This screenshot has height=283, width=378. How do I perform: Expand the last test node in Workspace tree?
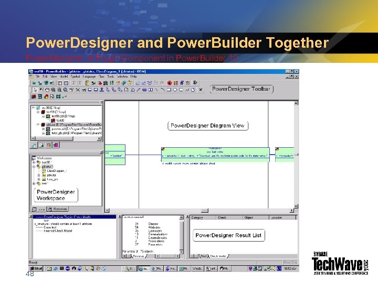[x=34, y=183]
